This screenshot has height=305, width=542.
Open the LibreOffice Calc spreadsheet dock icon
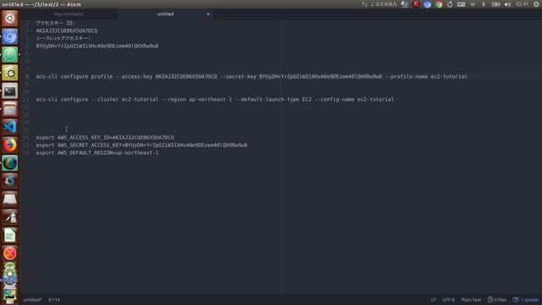(9, 236)
